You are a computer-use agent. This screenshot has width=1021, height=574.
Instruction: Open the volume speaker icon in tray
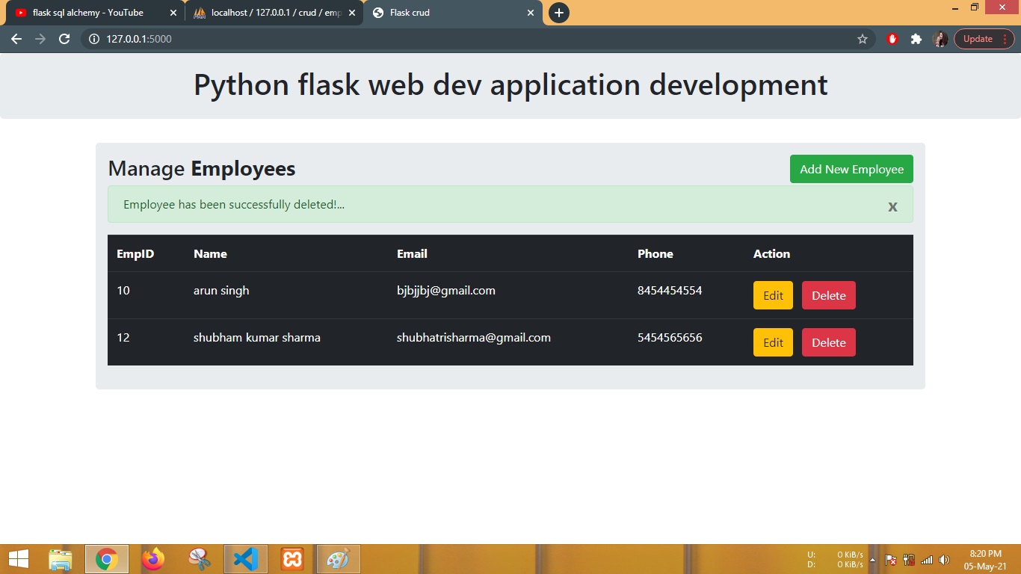(943, 559)
